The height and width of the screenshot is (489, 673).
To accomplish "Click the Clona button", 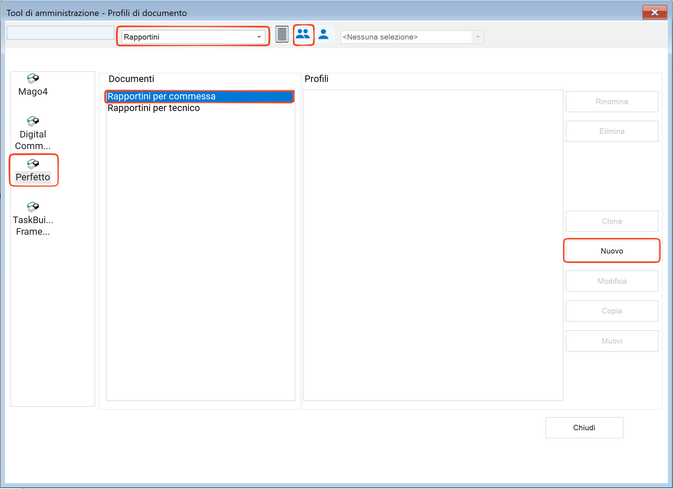I will click(612, 221).
